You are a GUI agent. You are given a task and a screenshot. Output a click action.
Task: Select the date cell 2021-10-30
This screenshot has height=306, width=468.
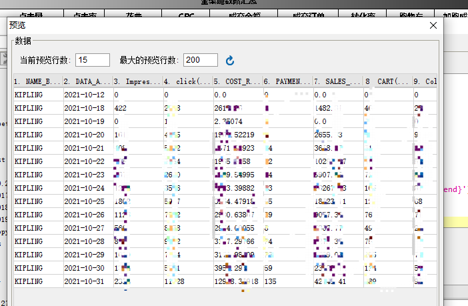click(x=89, y=268)
